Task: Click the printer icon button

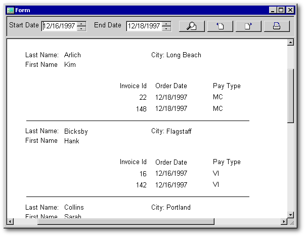Action: click(277, 26)
